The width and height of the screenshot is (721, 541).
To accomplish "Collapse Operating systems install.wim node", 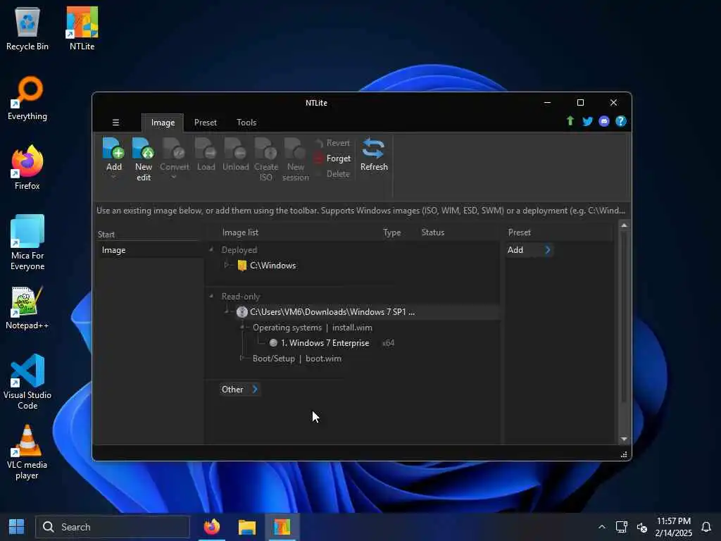I will 242,327.
